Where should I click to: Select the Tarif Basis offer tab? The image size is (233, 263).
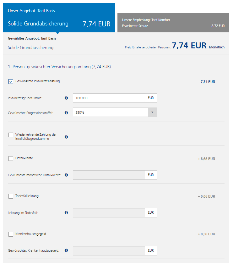59,18
